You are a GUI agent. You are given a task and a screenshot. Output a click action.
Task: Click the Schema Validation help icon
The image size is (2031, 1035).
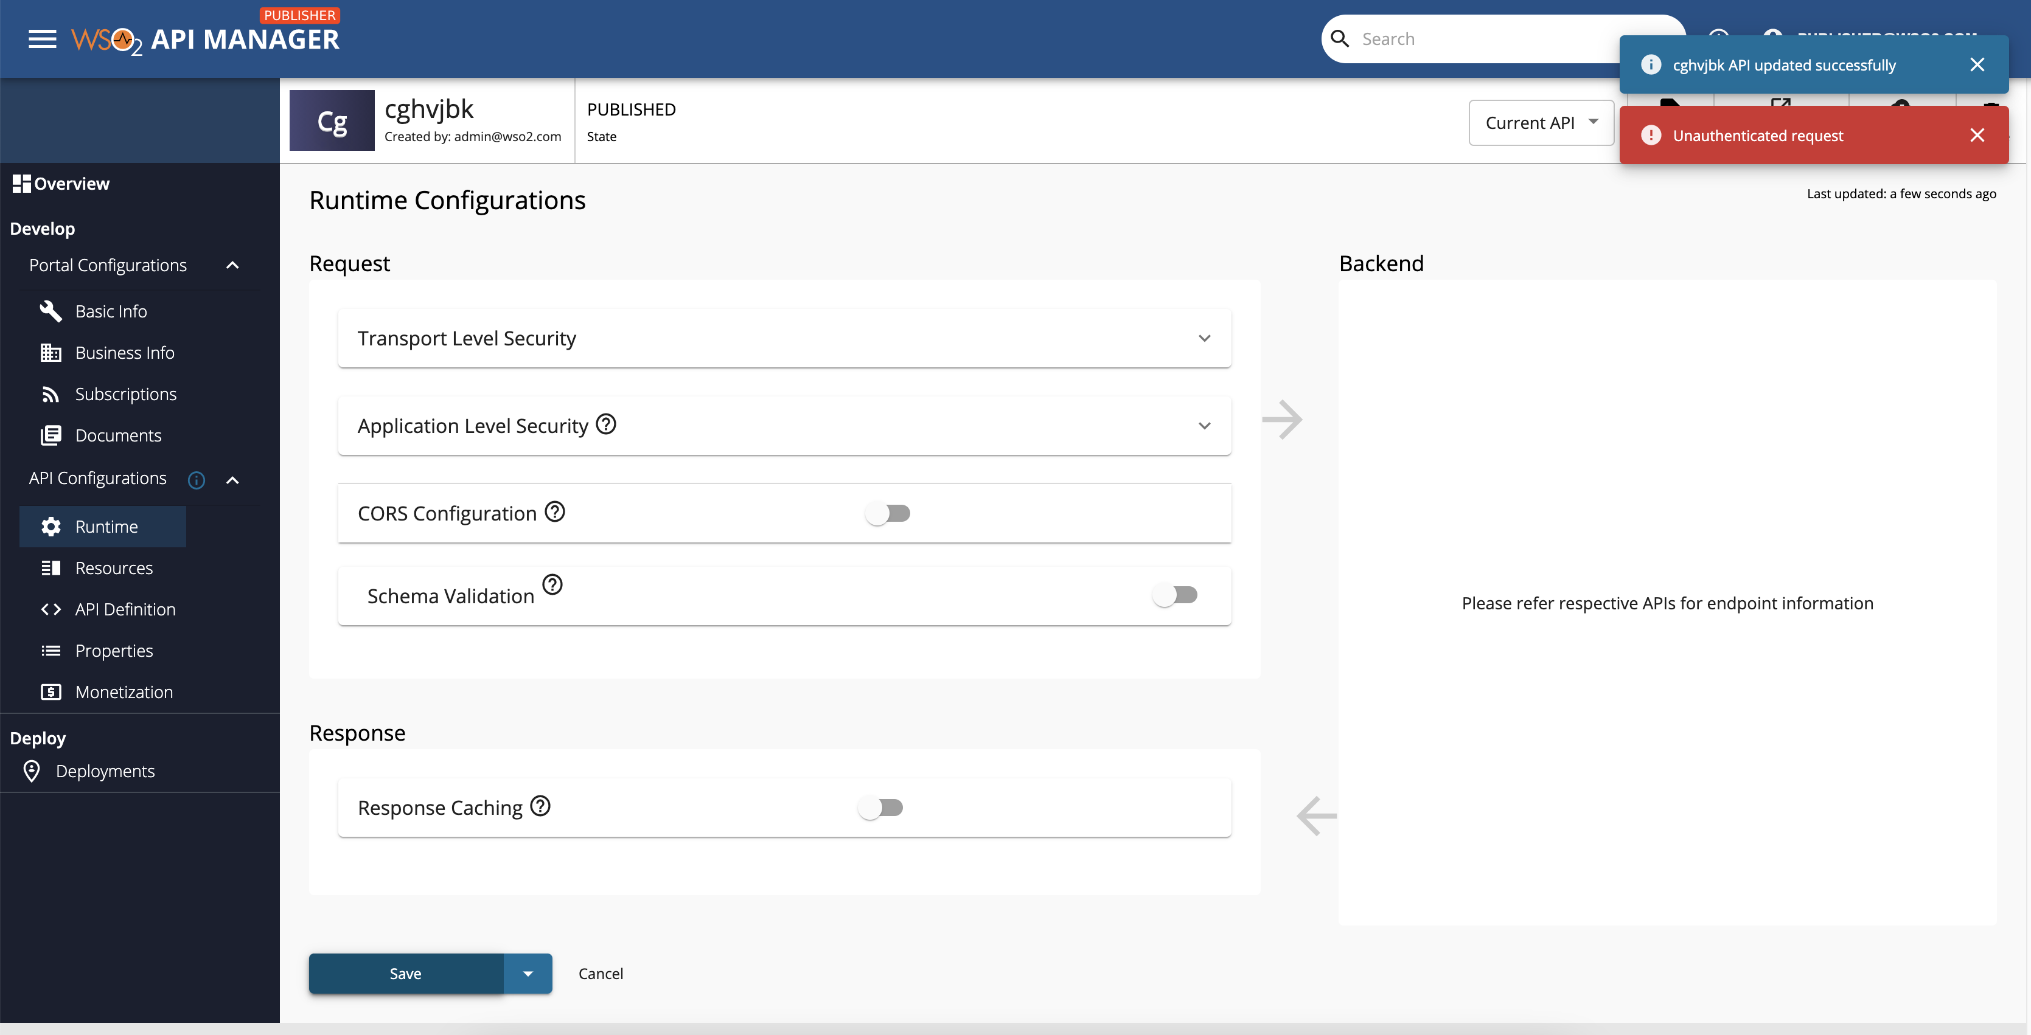click(x=552, y=584)
